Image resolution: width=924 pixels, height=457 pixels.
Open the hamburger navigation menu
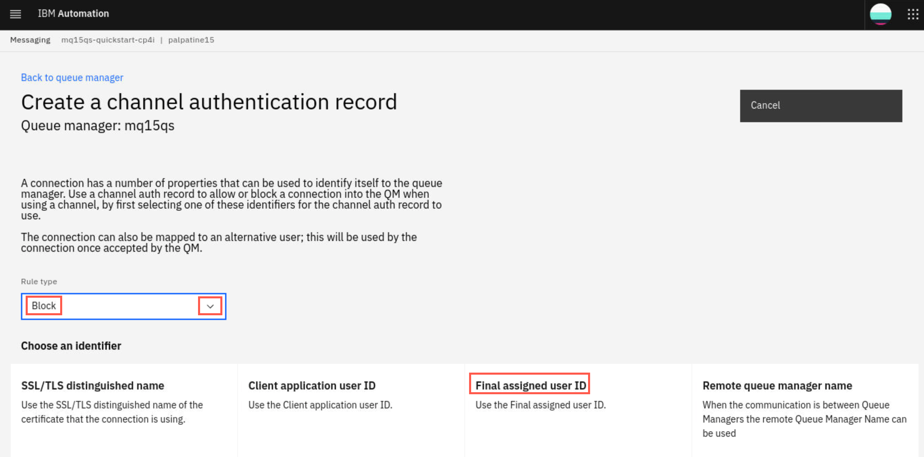(16, 14)
